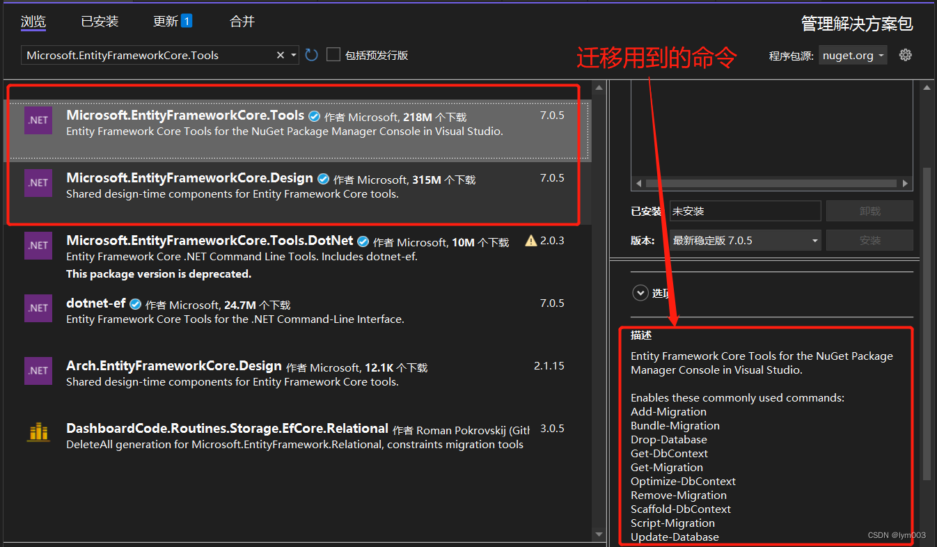Click the refresh icon next to search box

click(x=311, y=55)
